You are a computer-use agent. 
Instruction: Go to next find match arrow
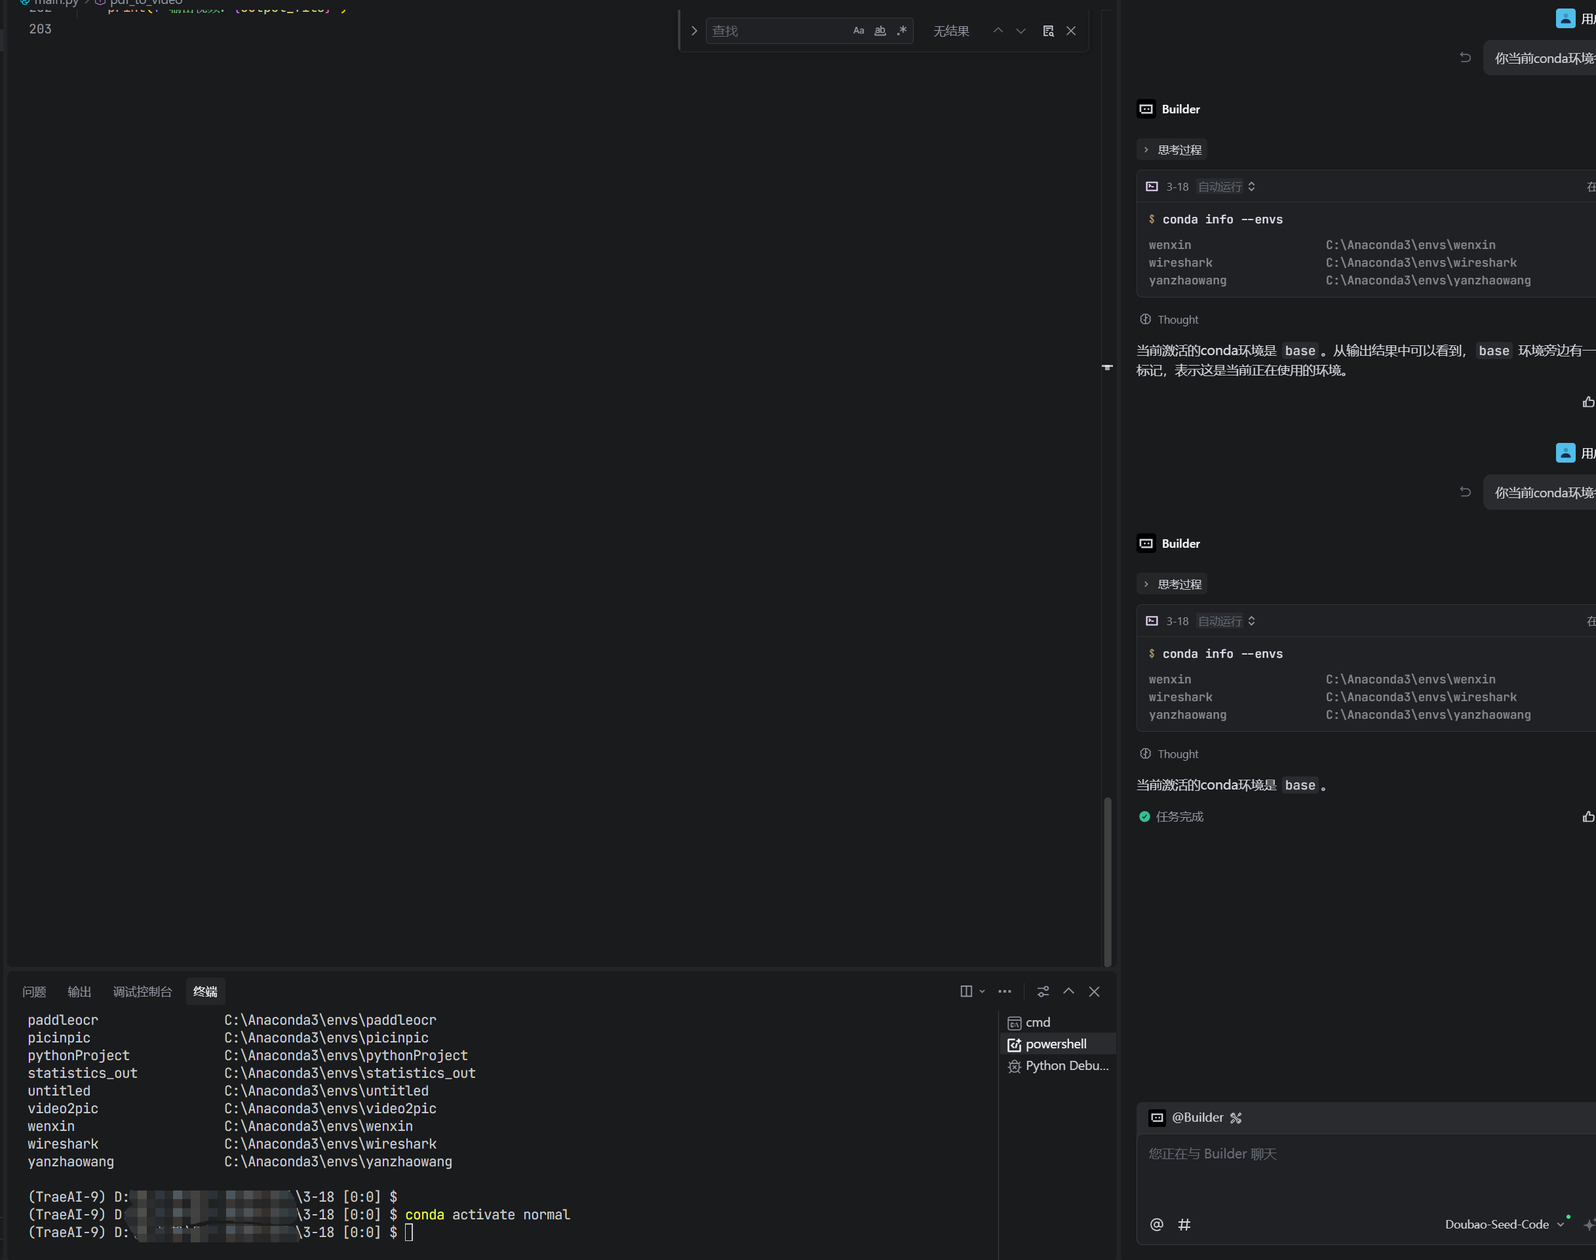1021,31
